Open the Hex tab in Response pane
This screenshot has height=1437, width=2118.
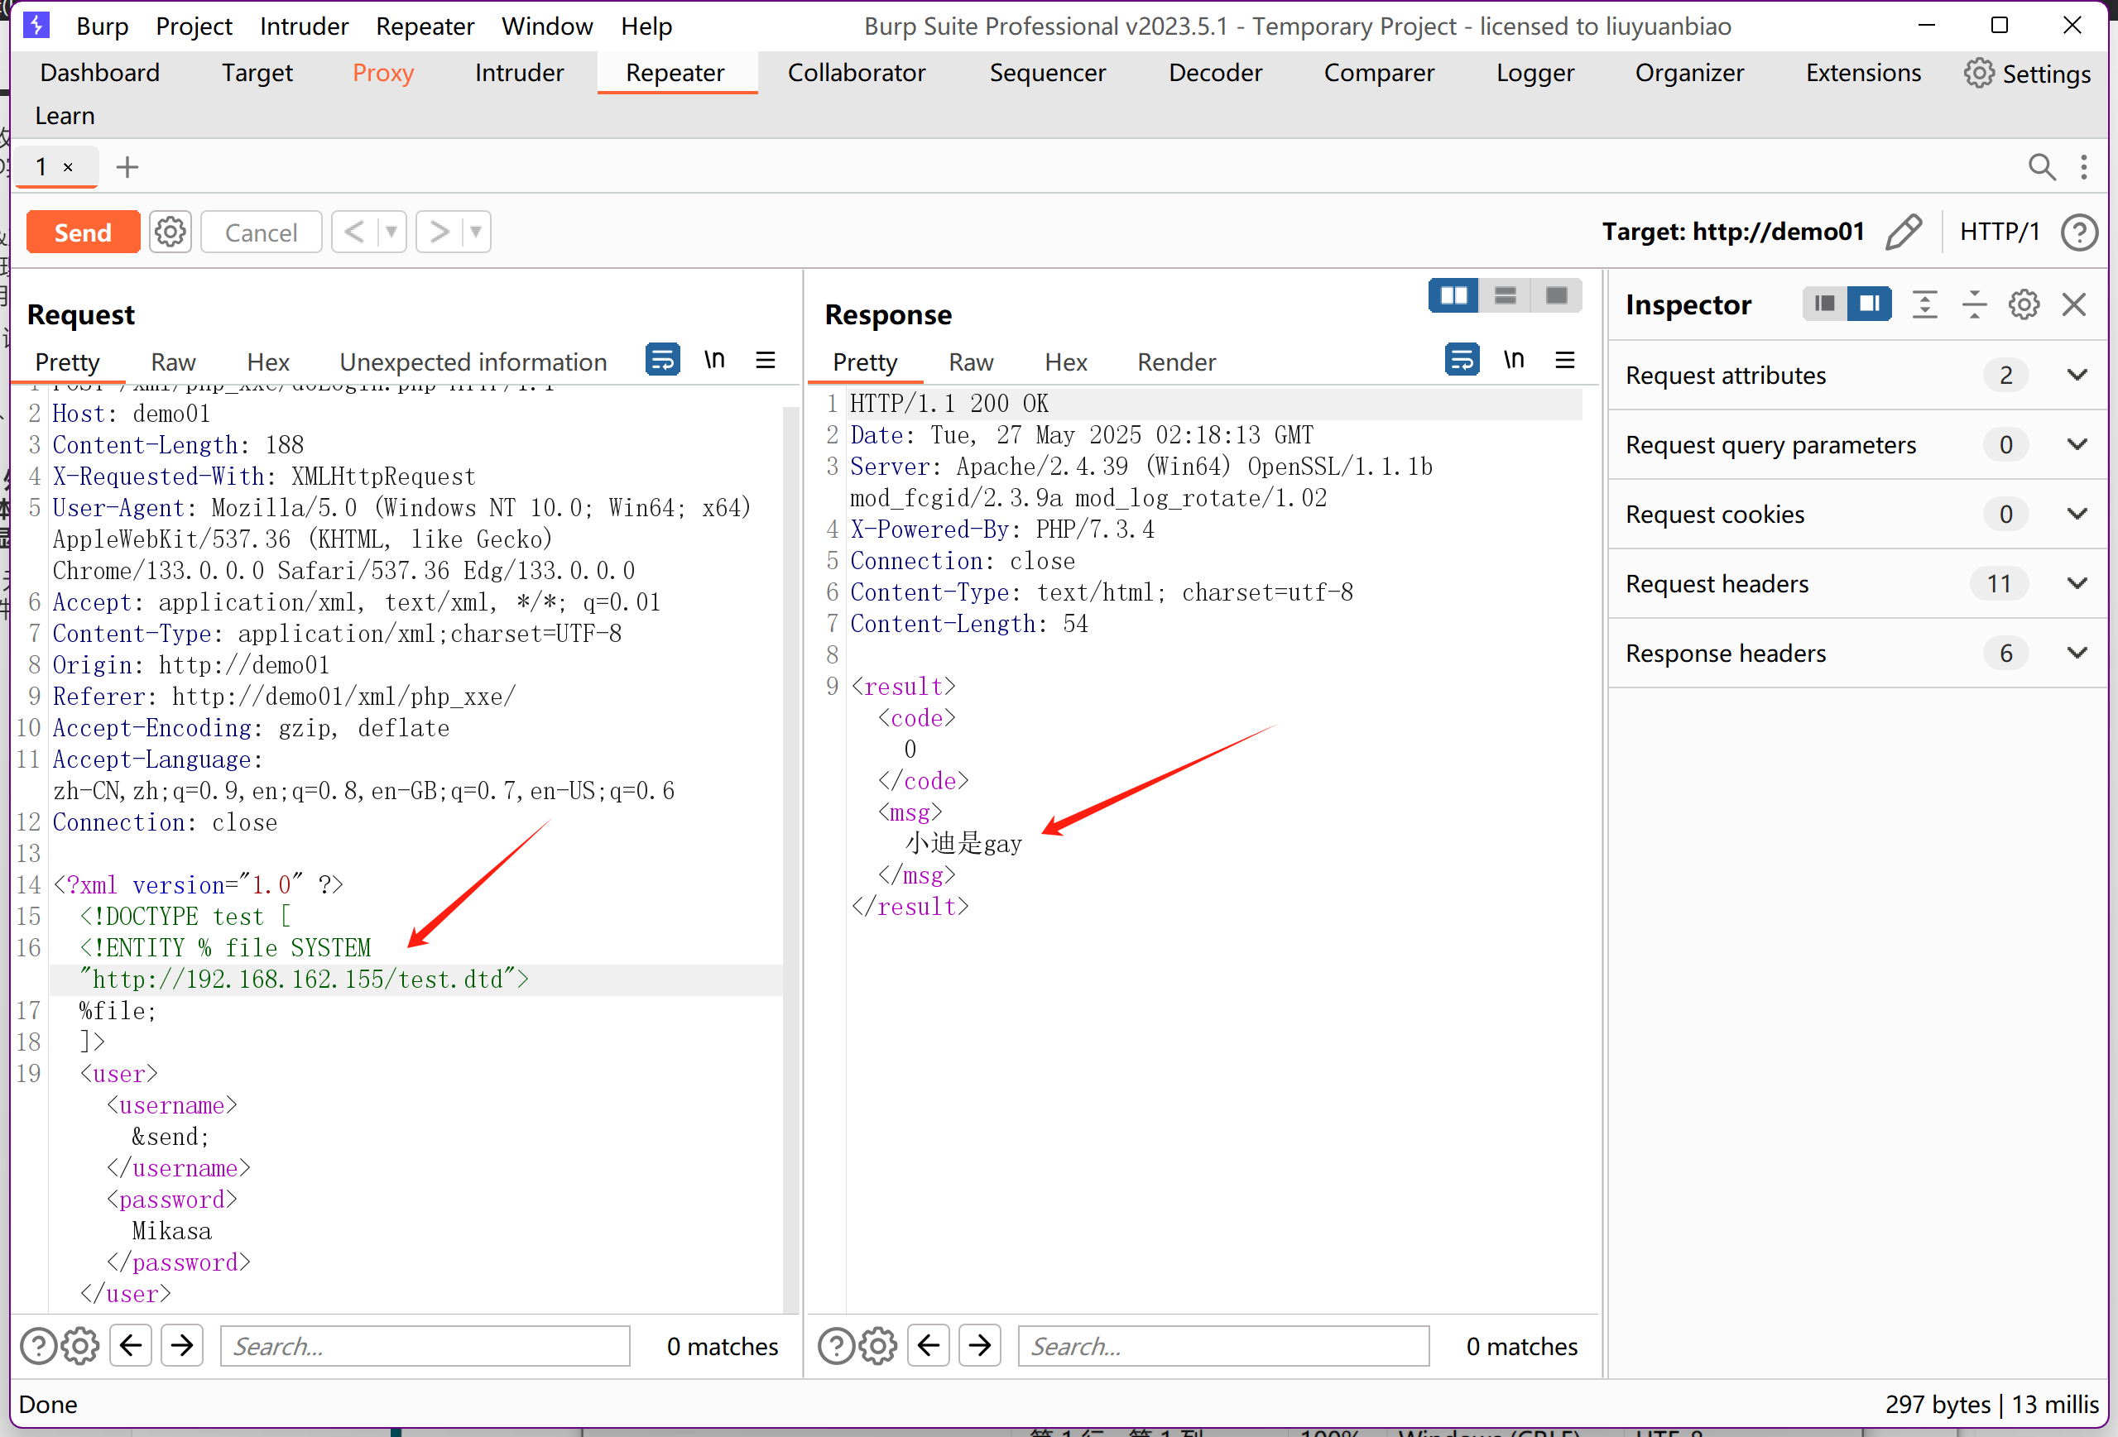click(1065, 362)
